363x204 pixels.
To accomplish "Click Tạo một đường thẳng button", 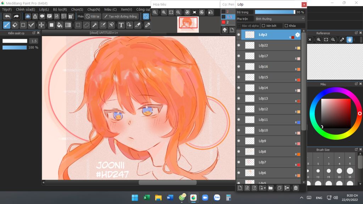I will 121,16.
